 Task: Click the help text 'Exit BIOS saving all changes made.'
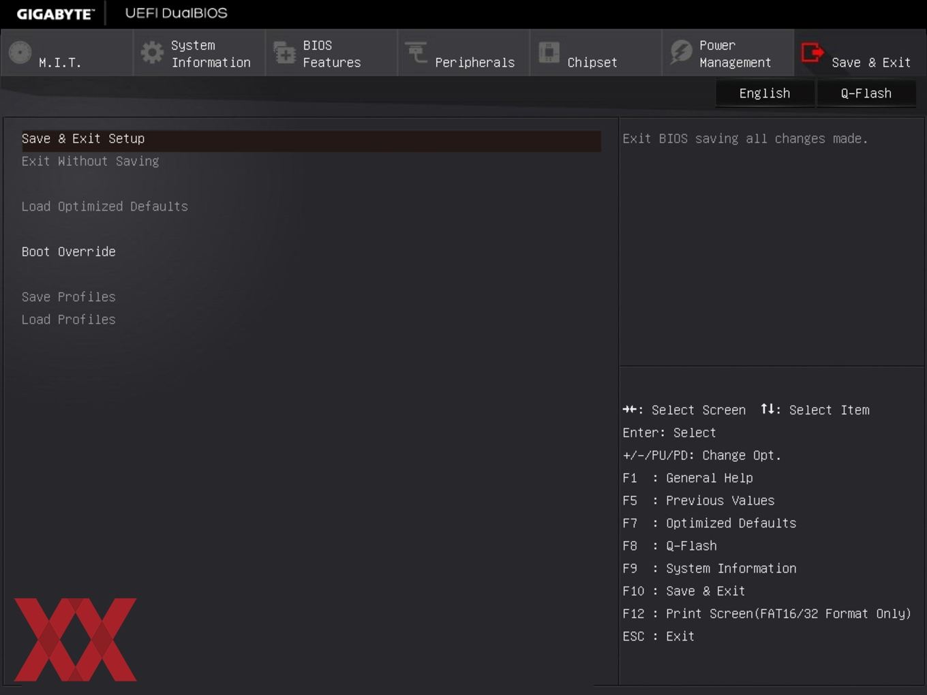(745, 139)
